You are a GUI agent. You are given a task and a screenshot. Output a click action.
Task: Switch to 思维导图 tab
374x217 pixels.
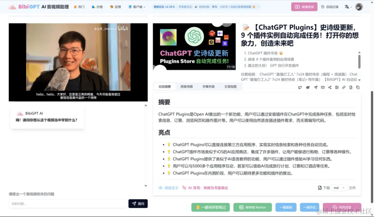coord(187,87)
